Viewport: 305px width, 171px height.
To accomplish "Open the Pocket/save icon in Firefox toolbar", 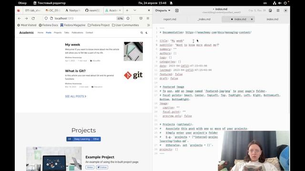I will coord(141,19).
